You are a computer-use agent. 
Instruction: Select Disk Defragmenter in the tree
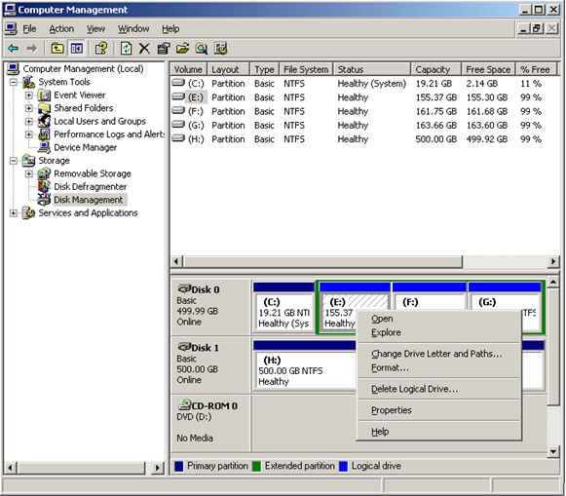pyautogui.click(x=90, y=187)
